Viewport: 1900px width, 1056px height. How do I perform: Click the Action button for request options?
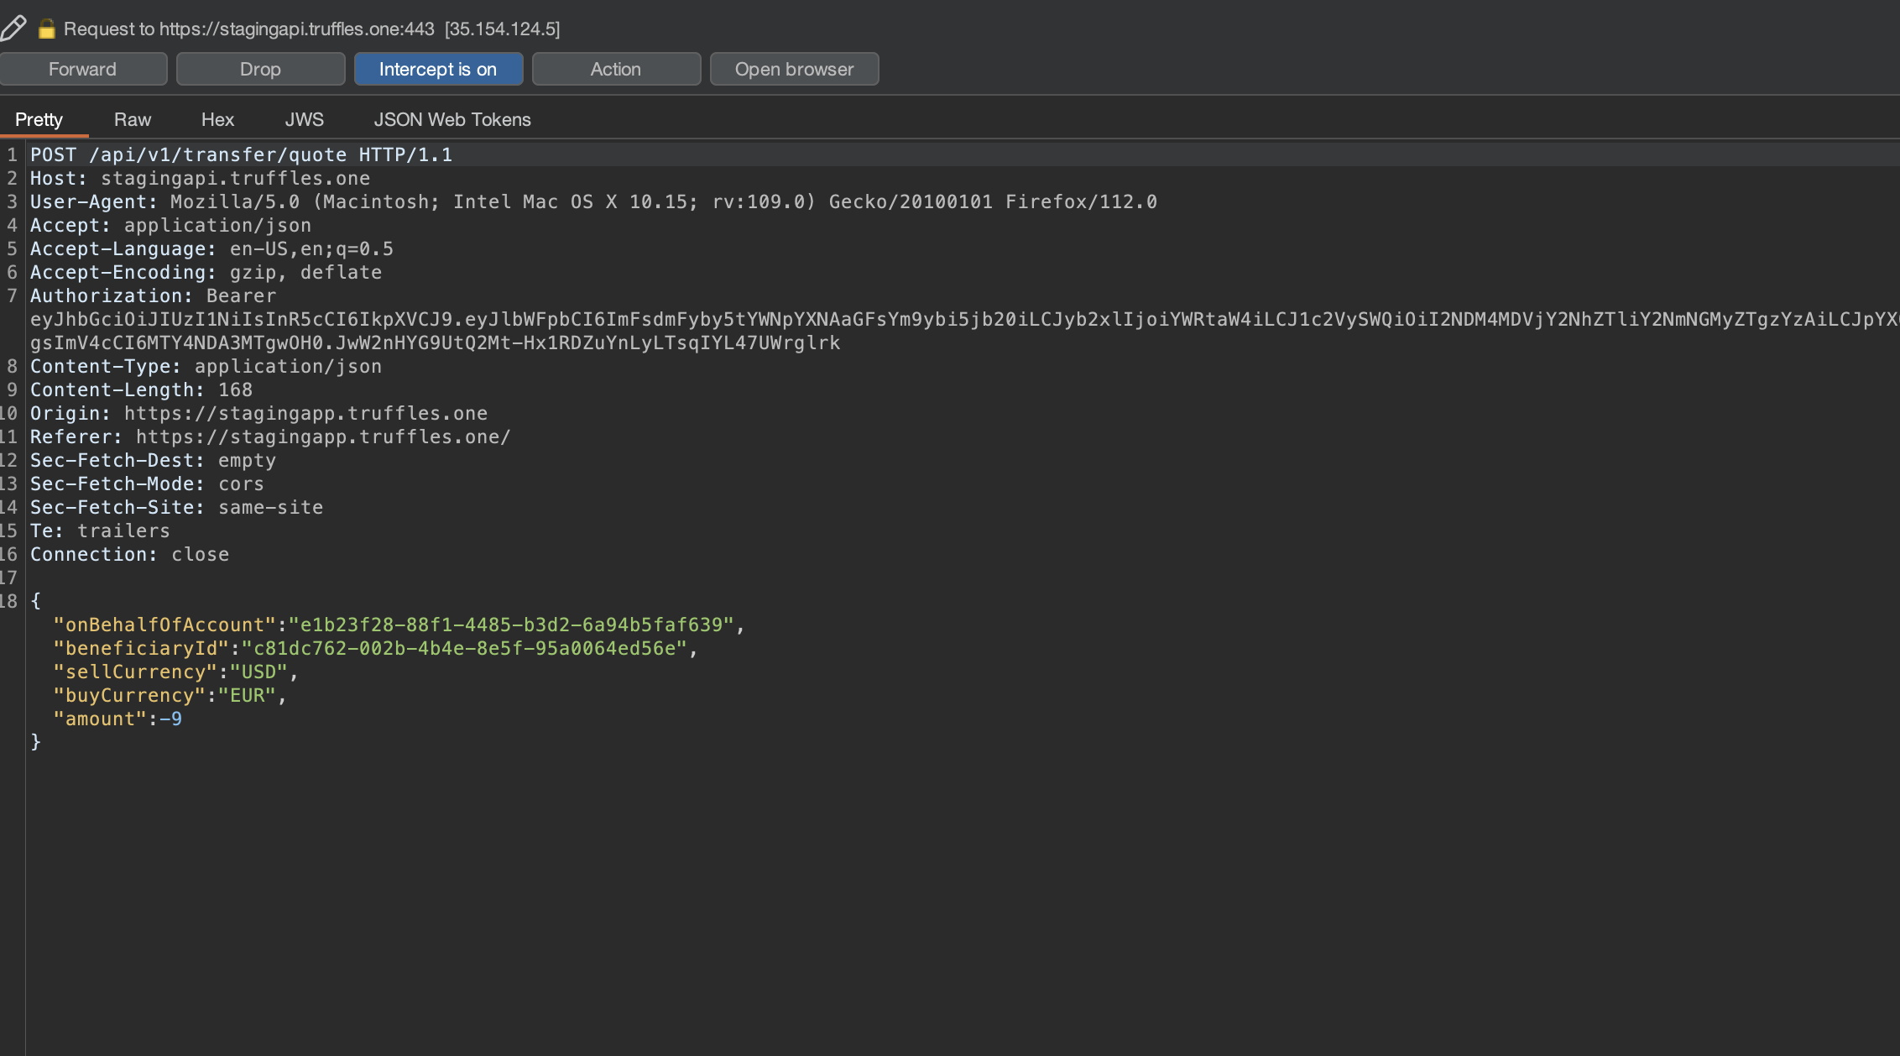[616, 68]
